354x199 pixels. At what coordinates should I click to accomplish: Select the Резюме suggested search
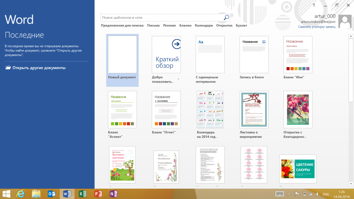point(169,26)
